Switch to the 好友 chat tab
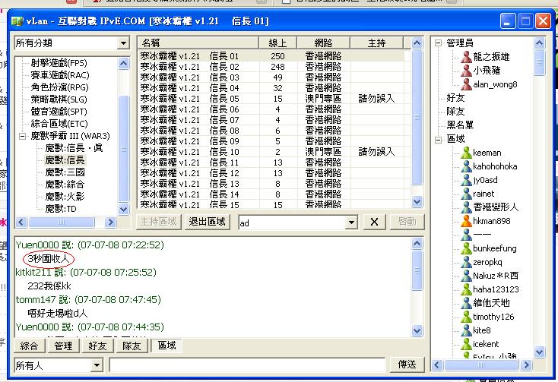The height and width of the screenshot is (382, 558). (97, 346)
